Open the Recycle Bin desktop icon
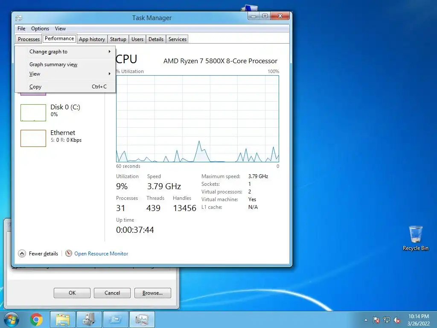Screen dimensions: 437x328 (416, 238)
